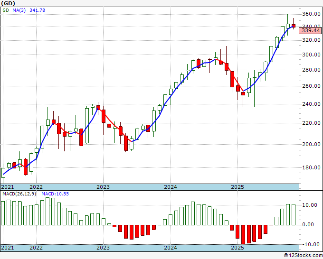Select the MA(3) indicator label
Viewport: 323px width, 259px height.
pos(19,10)
